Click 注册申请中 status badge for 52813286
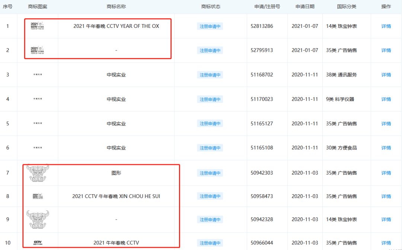402x250 pixels. 210,26
